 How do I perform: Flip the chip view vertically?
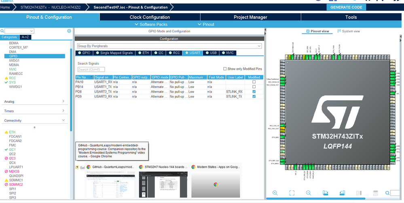click(375, 193)
